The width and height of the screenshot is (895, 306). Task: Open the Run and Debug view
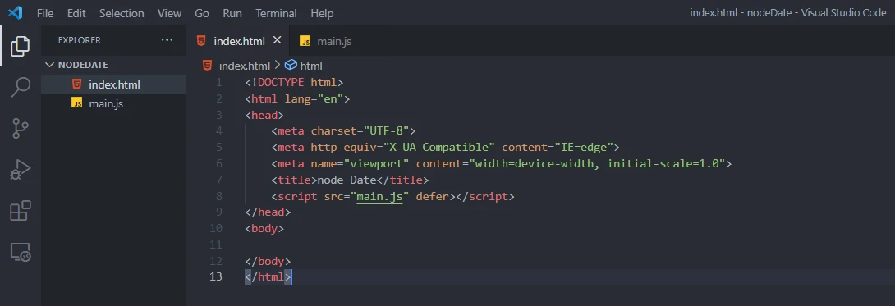click(x=21, y=170)
